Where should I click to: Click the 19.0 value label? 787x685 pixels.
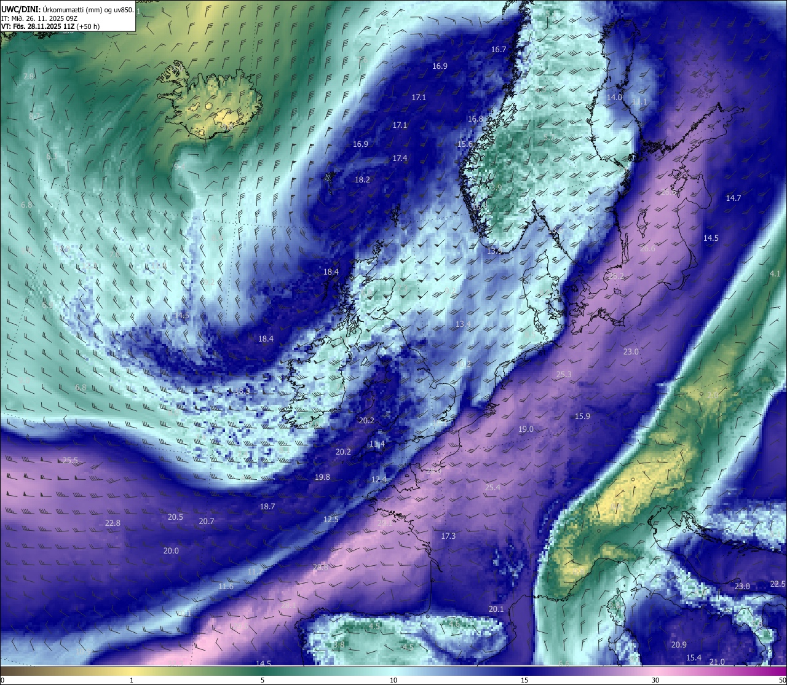pos(526,429)
